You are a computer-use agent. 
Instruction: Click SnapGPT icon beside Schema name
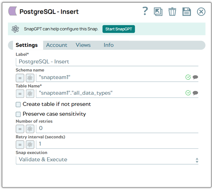tap(30, 78)
